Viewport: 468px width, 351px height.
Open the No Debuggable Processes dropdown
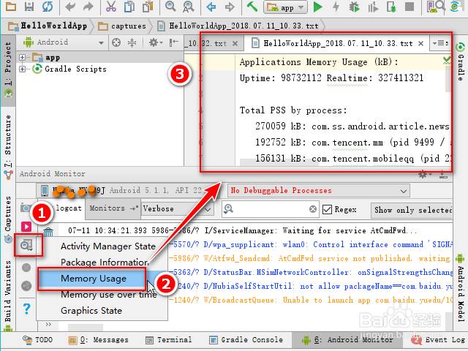click(318, 191)
